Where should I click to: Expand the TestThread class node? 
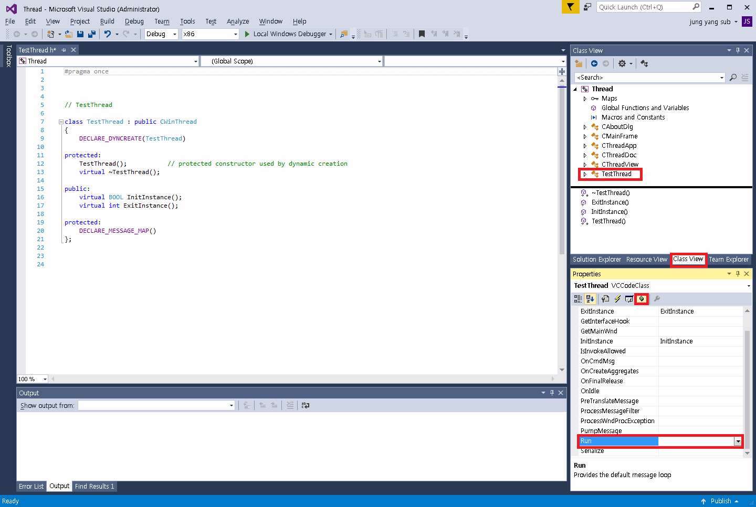point(585,174)
